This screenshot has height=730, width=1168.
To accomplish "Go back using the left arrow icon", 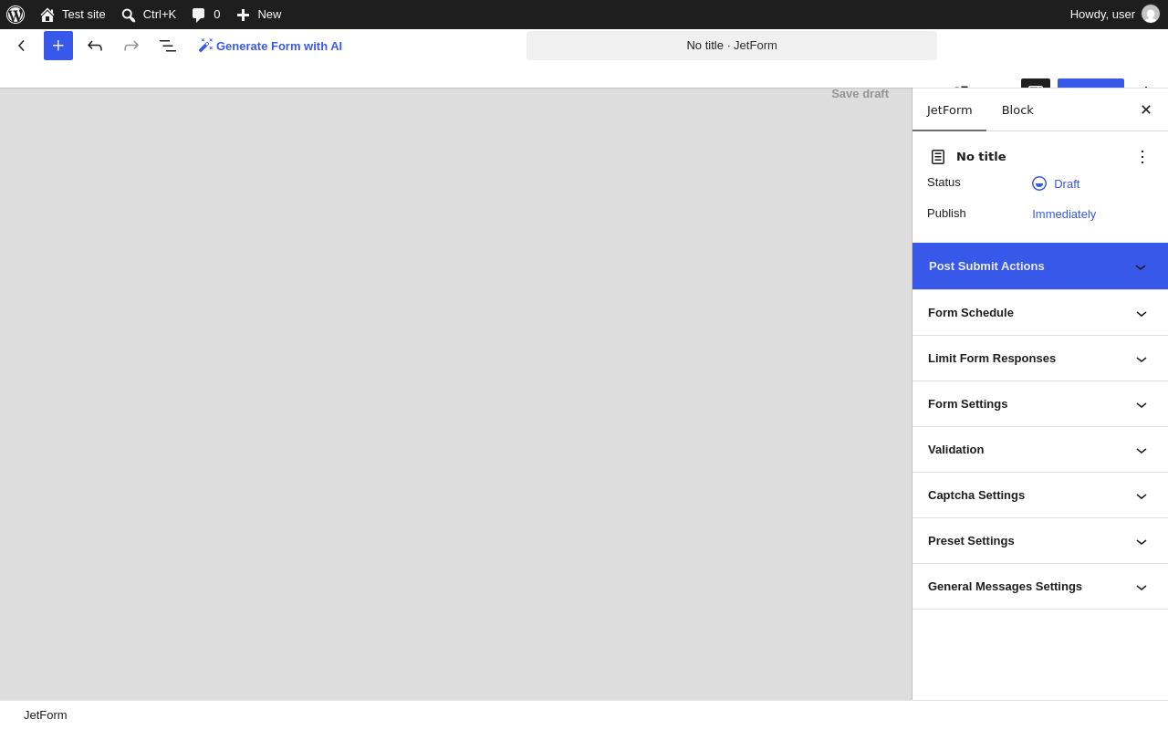I will point(22,46).
